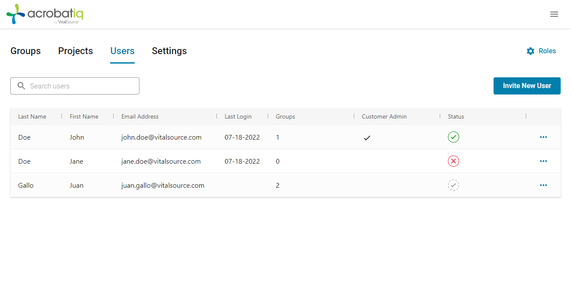This screenshot has height=305, width=571.
Task: Click Juan Gallo's pending status icon
Action: (454, 185)
